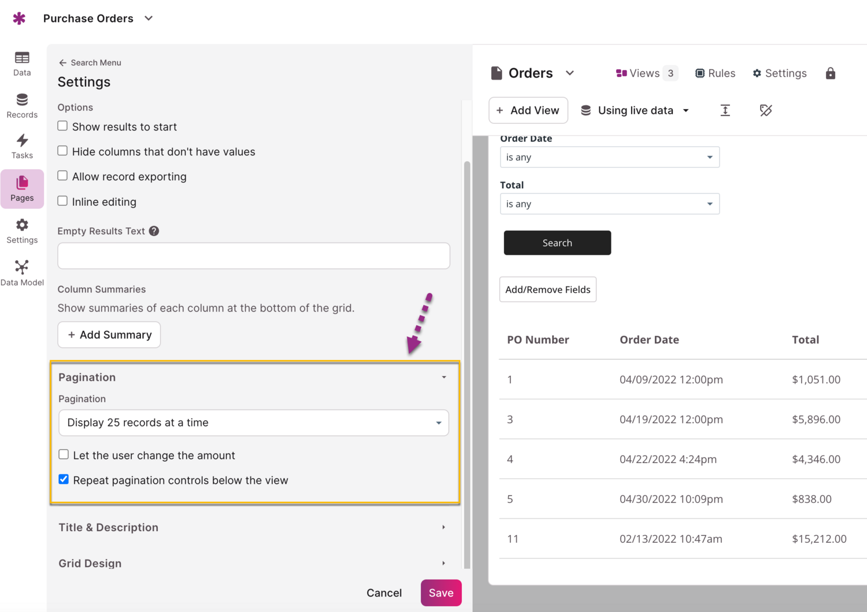Open the Data section in sidebar
Viewport: 867px width, 612px height.
22,64
